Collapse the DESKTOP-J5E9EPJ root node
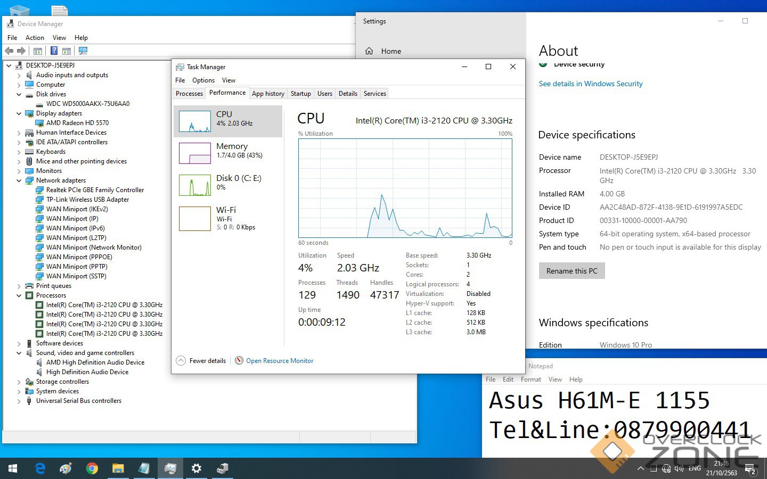 click(x=9, y=65)
